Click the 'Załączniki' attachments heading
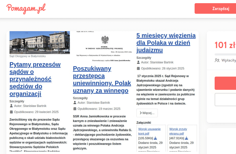Image resolution: width=236 pixels, height=154 pixels. [x=144, y=123]
